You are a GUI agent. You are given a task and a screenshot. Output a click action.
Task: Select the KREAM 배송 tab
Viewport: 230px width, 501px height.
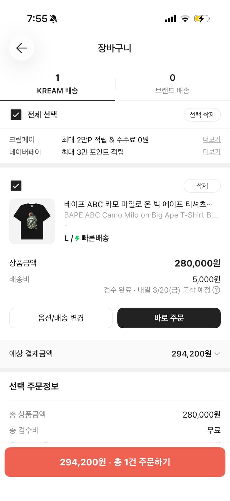tap(57, 83)
